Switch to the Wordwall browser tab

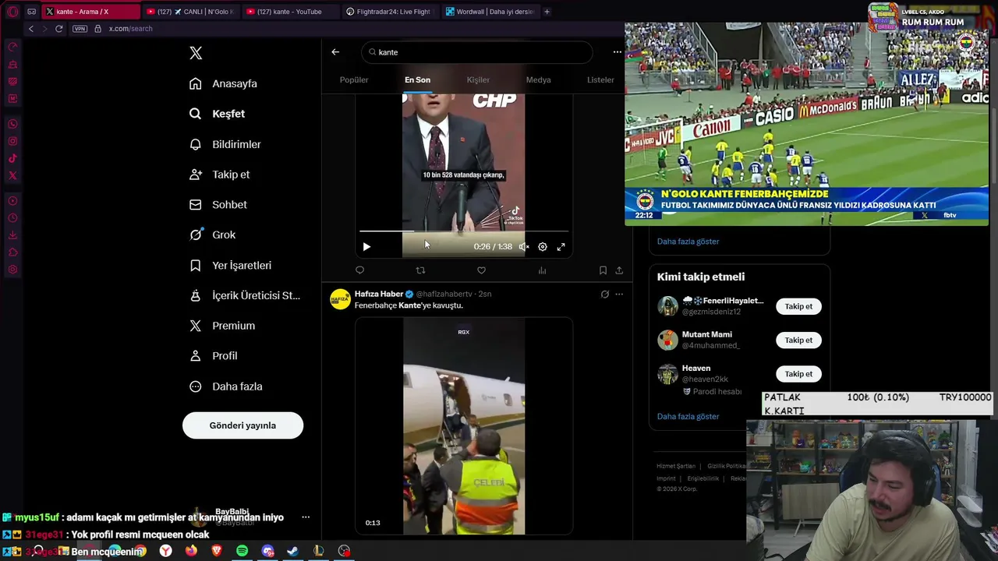click(x=490, y=12)
